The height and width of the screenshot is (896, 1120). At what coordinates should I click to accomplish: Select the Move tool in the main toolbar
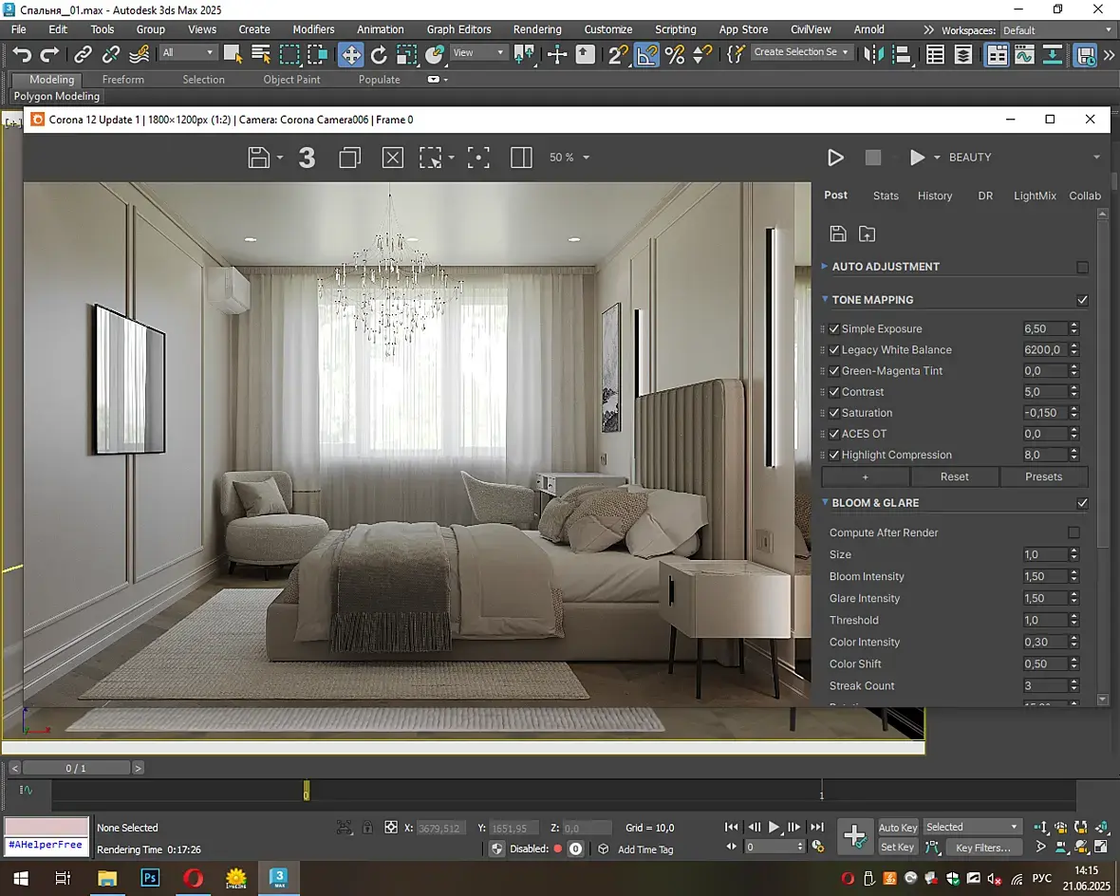(350, 54)
